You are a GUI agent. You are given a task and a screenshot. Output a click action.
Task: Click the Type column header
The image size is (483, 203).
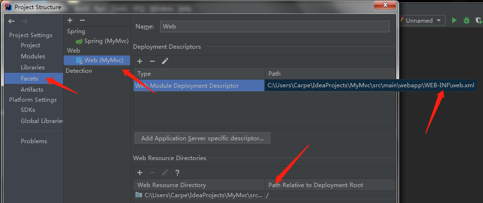(199, 74)
